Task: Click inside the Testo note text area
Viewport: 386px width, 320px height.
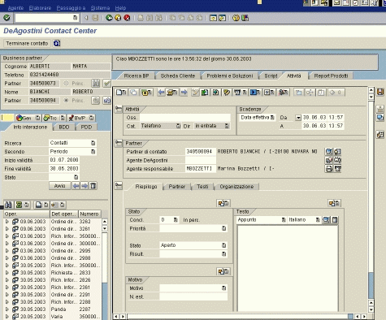Action: (x=288, y=268)
